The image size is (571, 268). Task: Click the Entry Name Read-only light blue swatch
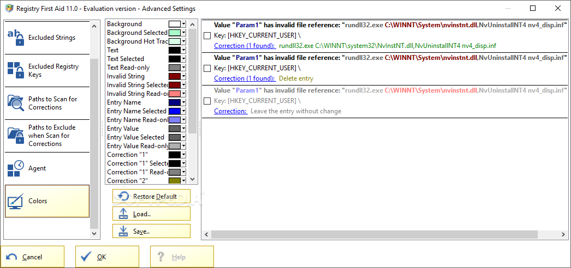[x=175, y=120]
